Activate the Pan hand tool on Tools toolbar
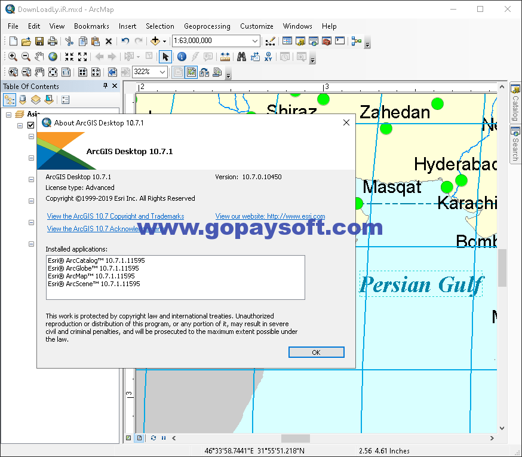The height and width of the screenshot is (457, 522). coord(39,57)
